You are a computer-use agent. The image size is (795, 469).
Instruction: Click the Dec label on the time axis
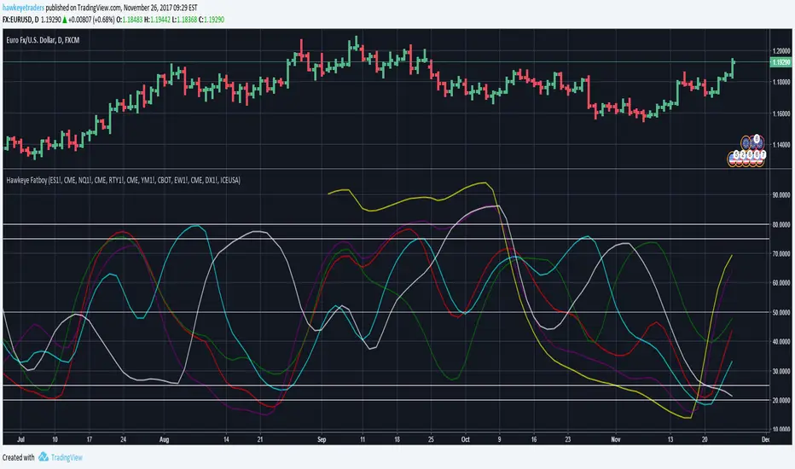coord(766,439)
